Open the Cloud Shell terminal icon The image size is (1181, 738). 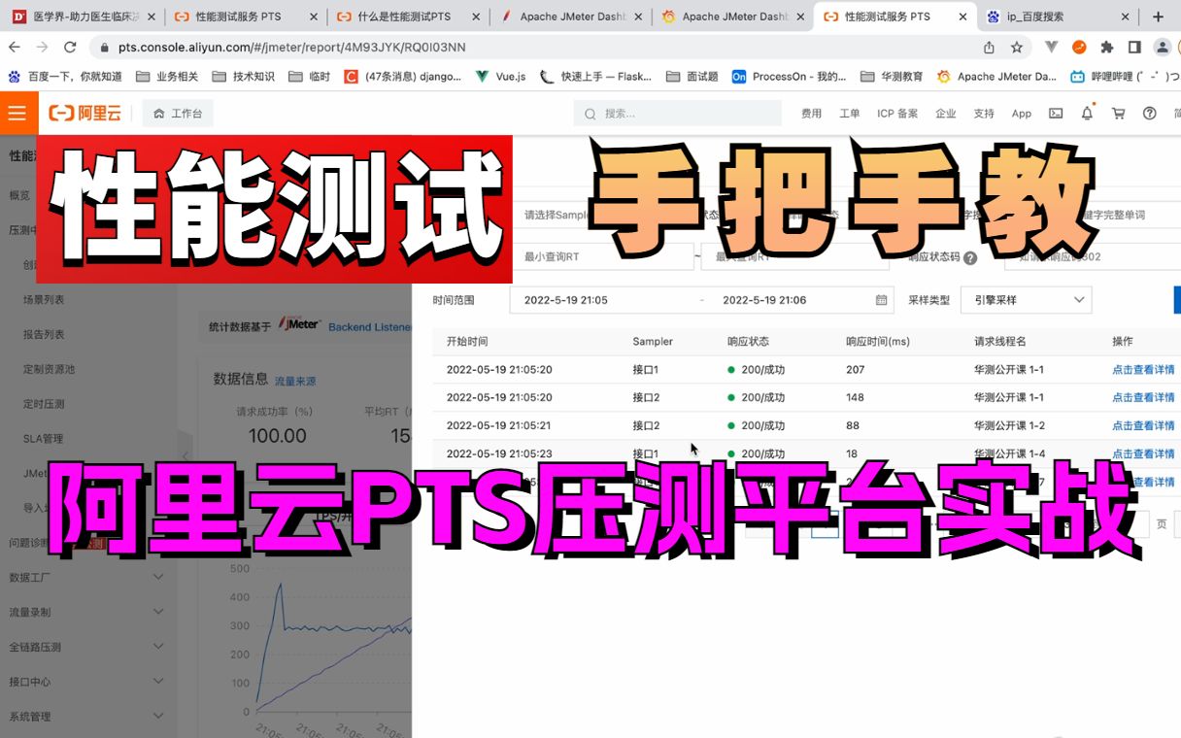(1056, 114)
